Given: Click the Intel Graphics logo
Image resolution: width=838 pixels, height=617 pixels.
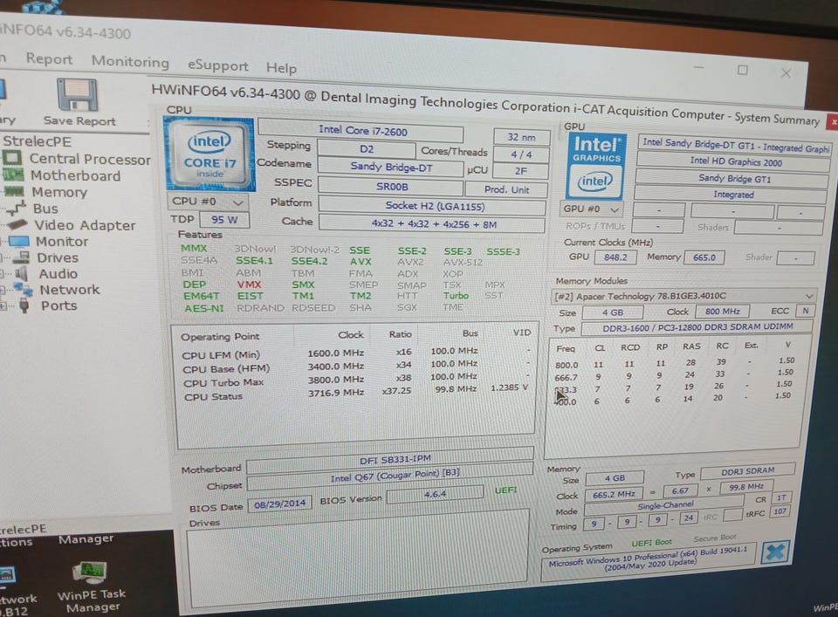Looking at the screenshot, I should coord(596,166).
